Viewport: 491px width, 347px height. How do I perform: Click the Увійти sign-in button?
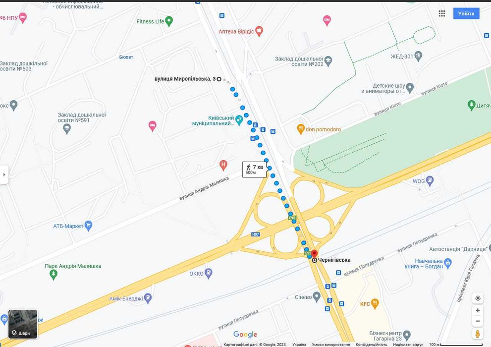pyautogui.click(x=466, y=13)
